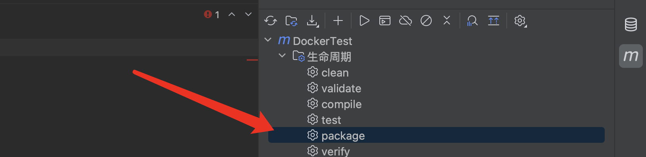
Task: Run Maven build with play icon
Action: (x=364, y=21)
